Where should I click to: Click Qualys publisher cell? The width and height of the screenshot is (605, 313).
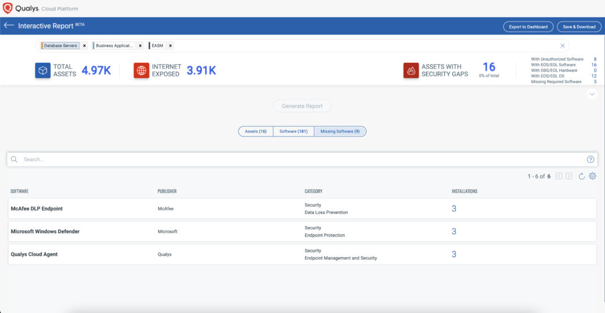tap(165, 254)
